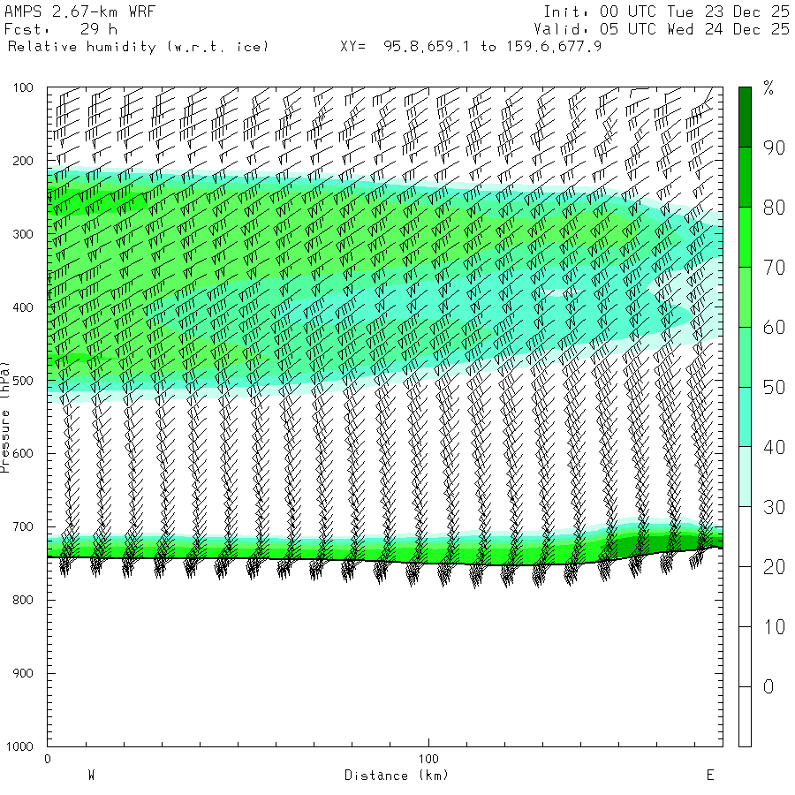This screenshot has width=795, height=795.
Task: Click the 100 hPa pressure axis label
Action: click(x=23, y=87)
